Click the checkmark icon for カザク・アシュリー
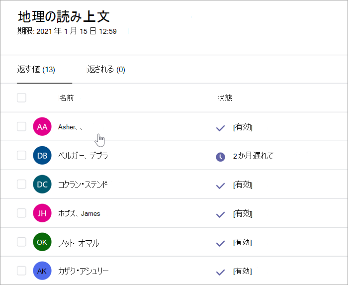The image size is (348, 285). click(220, 273)
